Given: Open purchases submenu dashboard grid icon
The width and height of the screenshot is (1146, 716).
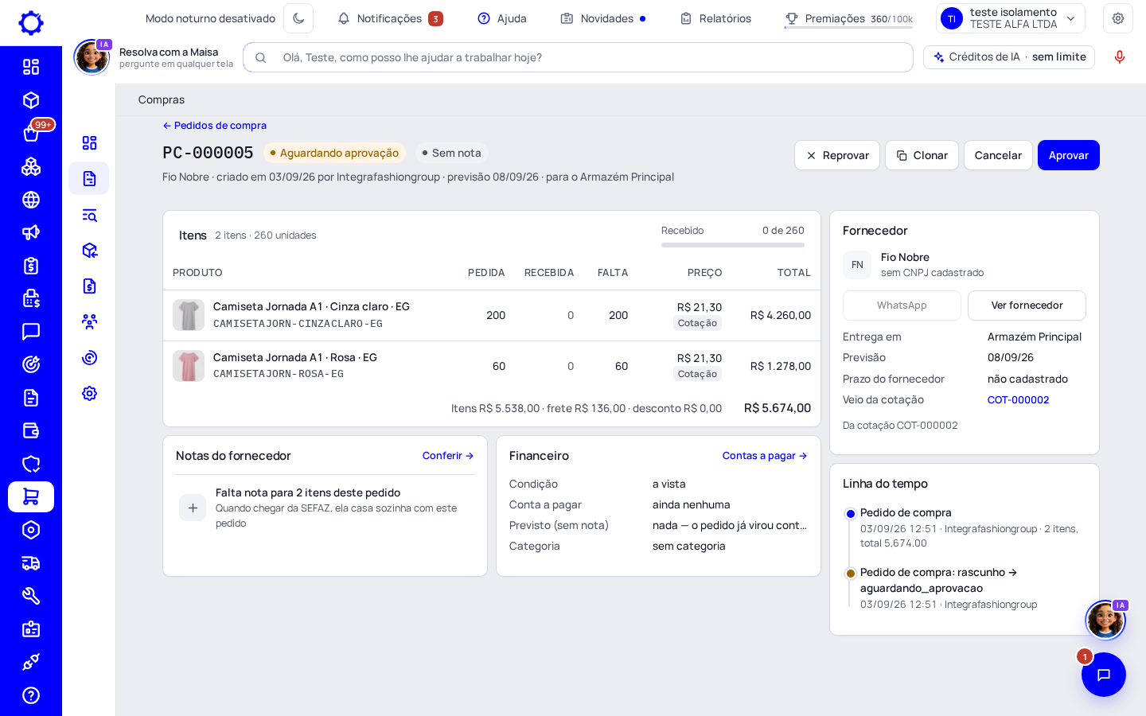Looking at the screenshot, I should 89,142.
